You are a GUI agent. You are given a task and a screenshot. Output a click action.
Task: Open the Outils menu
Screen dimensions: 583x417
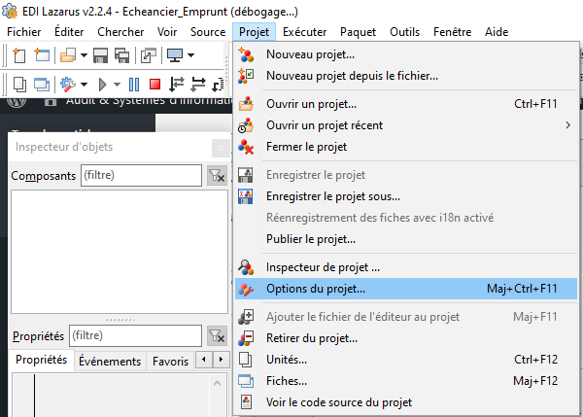404,32
